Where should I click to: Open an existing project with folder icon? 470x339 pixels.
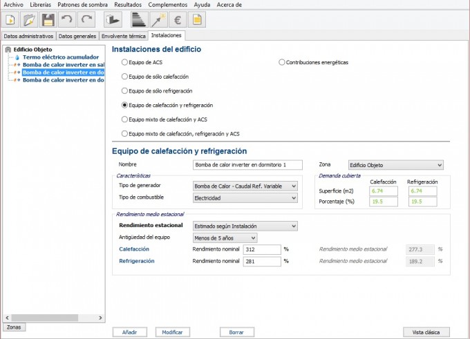30,20
